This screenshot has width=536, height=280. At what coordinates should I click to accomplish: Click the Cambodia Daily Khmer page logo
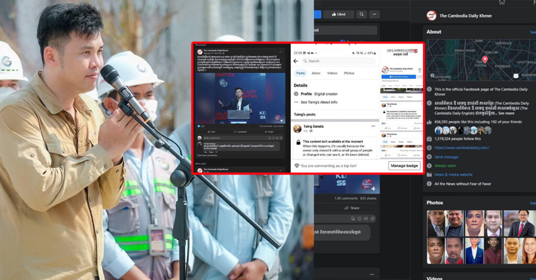431,15
